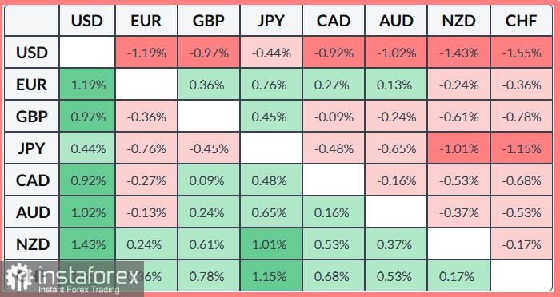Click the 1.15% cell in the JPY column
The height and width of the screenshot is (297, 560).
coord(271,276)
